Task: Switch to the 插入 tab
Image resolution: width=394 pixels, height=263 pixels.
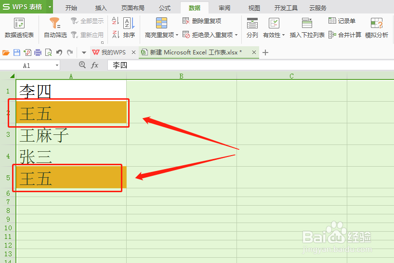Action: (101, 8)
